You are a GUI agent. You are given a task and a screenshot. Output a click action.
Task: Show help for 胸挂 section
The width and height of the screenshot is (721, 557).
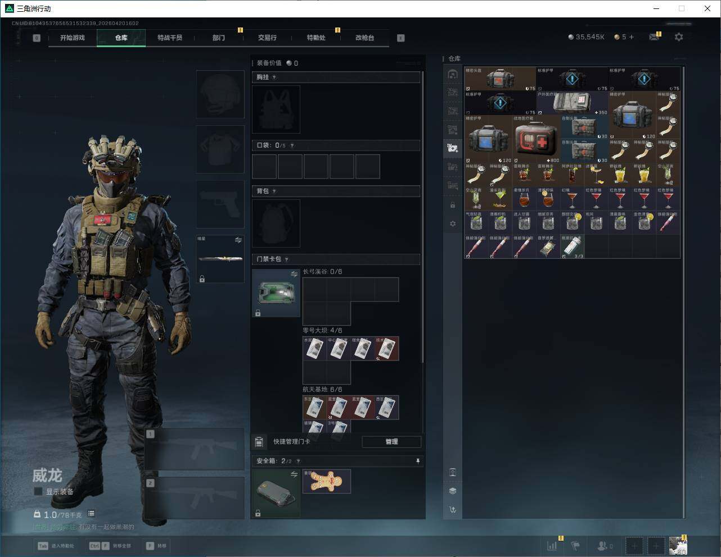(274, 77)
